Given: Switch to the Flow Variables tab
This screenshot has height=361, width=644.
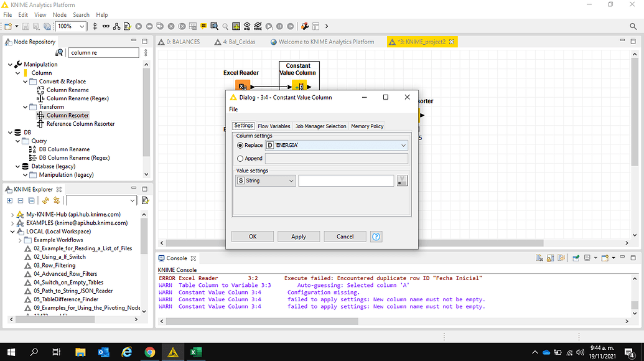Looking at the screenshot, I should 274,126.
